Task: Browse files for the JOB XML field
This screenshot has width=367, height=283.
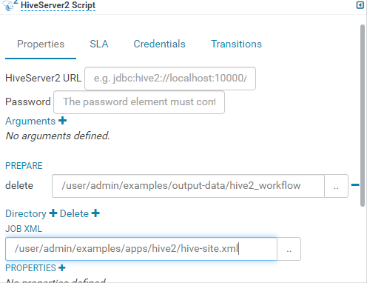Action: [x=289, y=249]
